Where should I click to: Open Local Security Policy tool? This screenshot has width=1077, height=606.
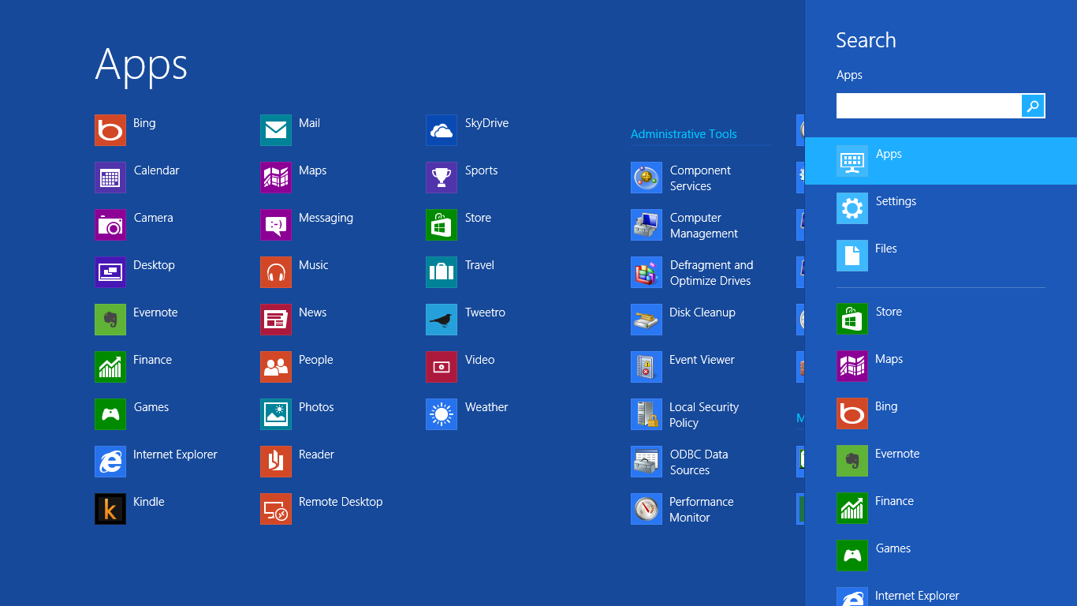647,414
